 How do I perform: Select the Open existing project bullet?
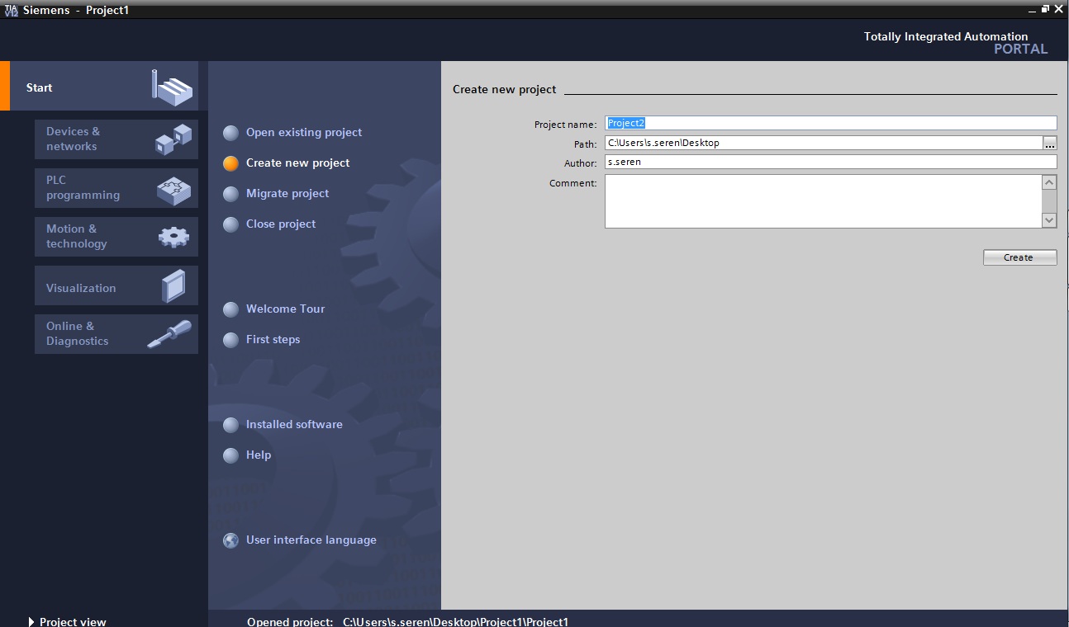[x=231, y=133]
